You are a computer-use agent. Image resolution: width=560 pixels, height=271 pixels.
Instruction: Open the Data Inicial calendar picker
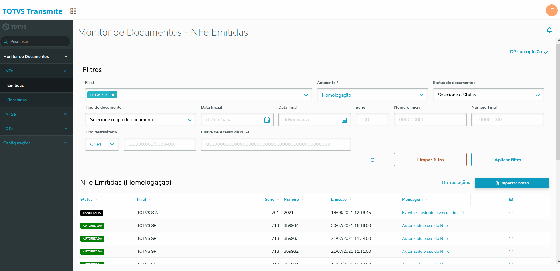[267, 120]
